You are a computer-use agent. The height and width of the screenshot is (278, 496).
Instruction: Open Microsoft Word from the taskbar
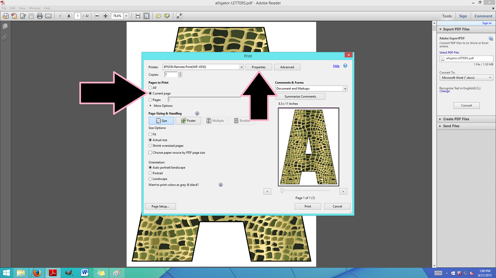coord(85,273)
